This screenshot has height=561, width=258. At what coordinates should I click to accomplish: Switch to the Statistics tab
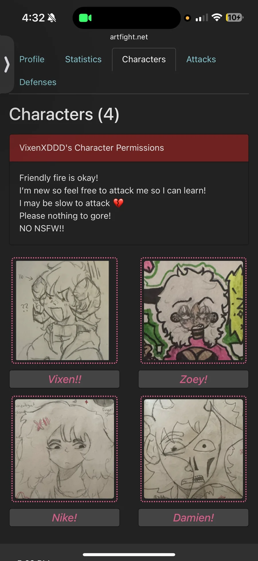tap(83, 59)
